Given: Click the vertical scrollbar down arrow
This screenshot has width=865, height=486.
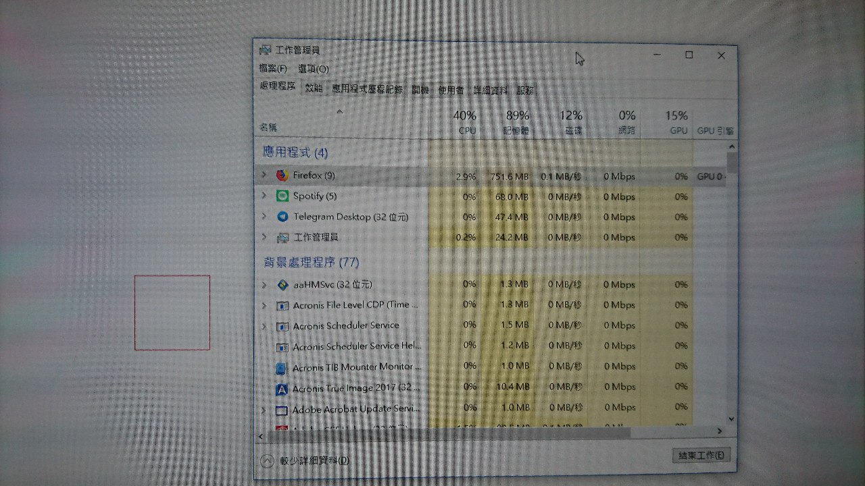Looking at the screenshot, I should coord(731,418).
